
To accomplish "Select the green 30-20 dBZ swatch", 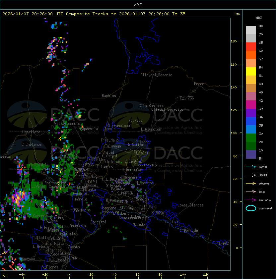I will pos(251,138).
